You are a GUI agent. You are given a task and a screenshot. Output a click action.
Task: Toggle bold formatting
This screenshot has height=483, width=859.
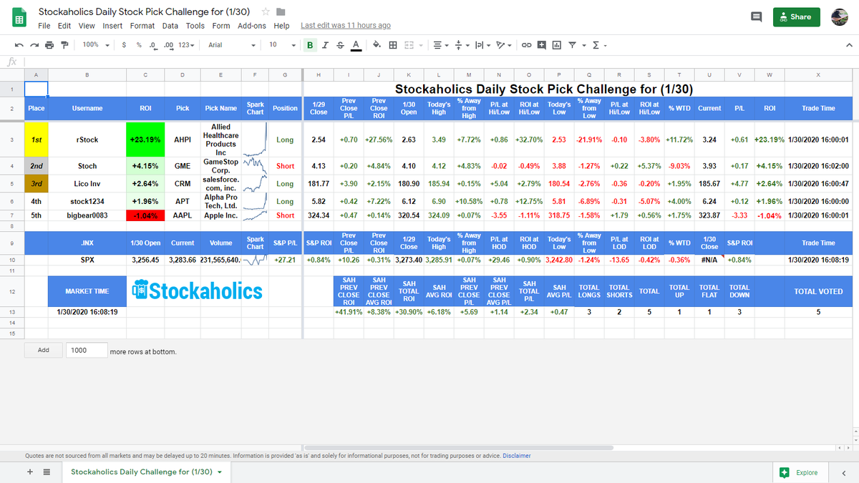tap(311, 45)
